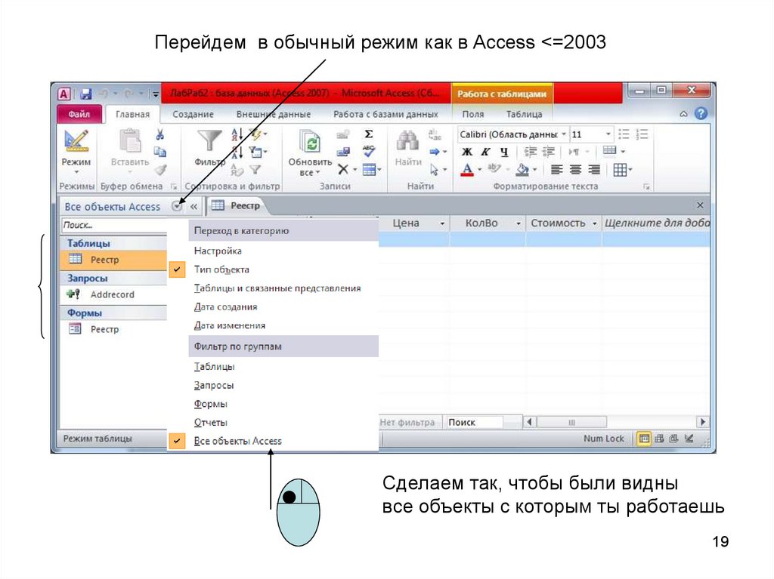Image resolution: width=774 pixels, height=579 pixels.
Task: Click the Totals sigma icon
Action: (x=369, y=134)
